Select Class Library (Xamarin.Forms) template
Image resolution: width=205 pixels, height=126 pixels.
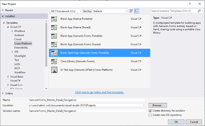[x=99, y=62]
